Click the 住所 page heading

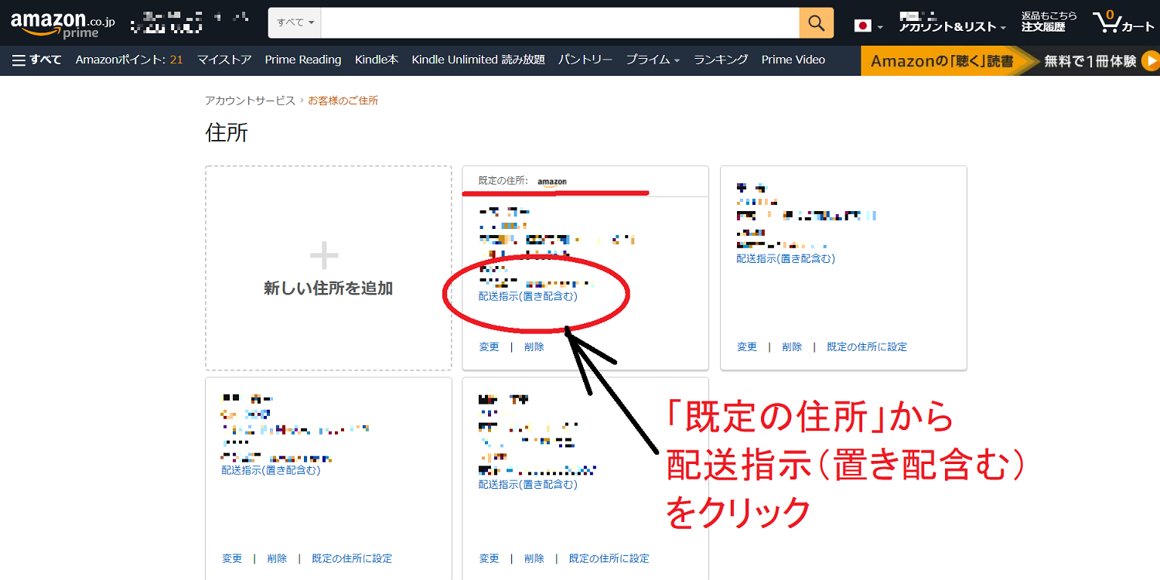click(227, 133)
